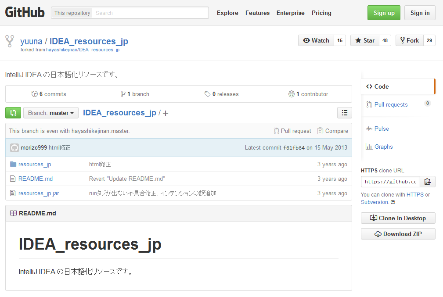Open morizo999 author link
The image size is (443, 297).
(x=34, y=148)
